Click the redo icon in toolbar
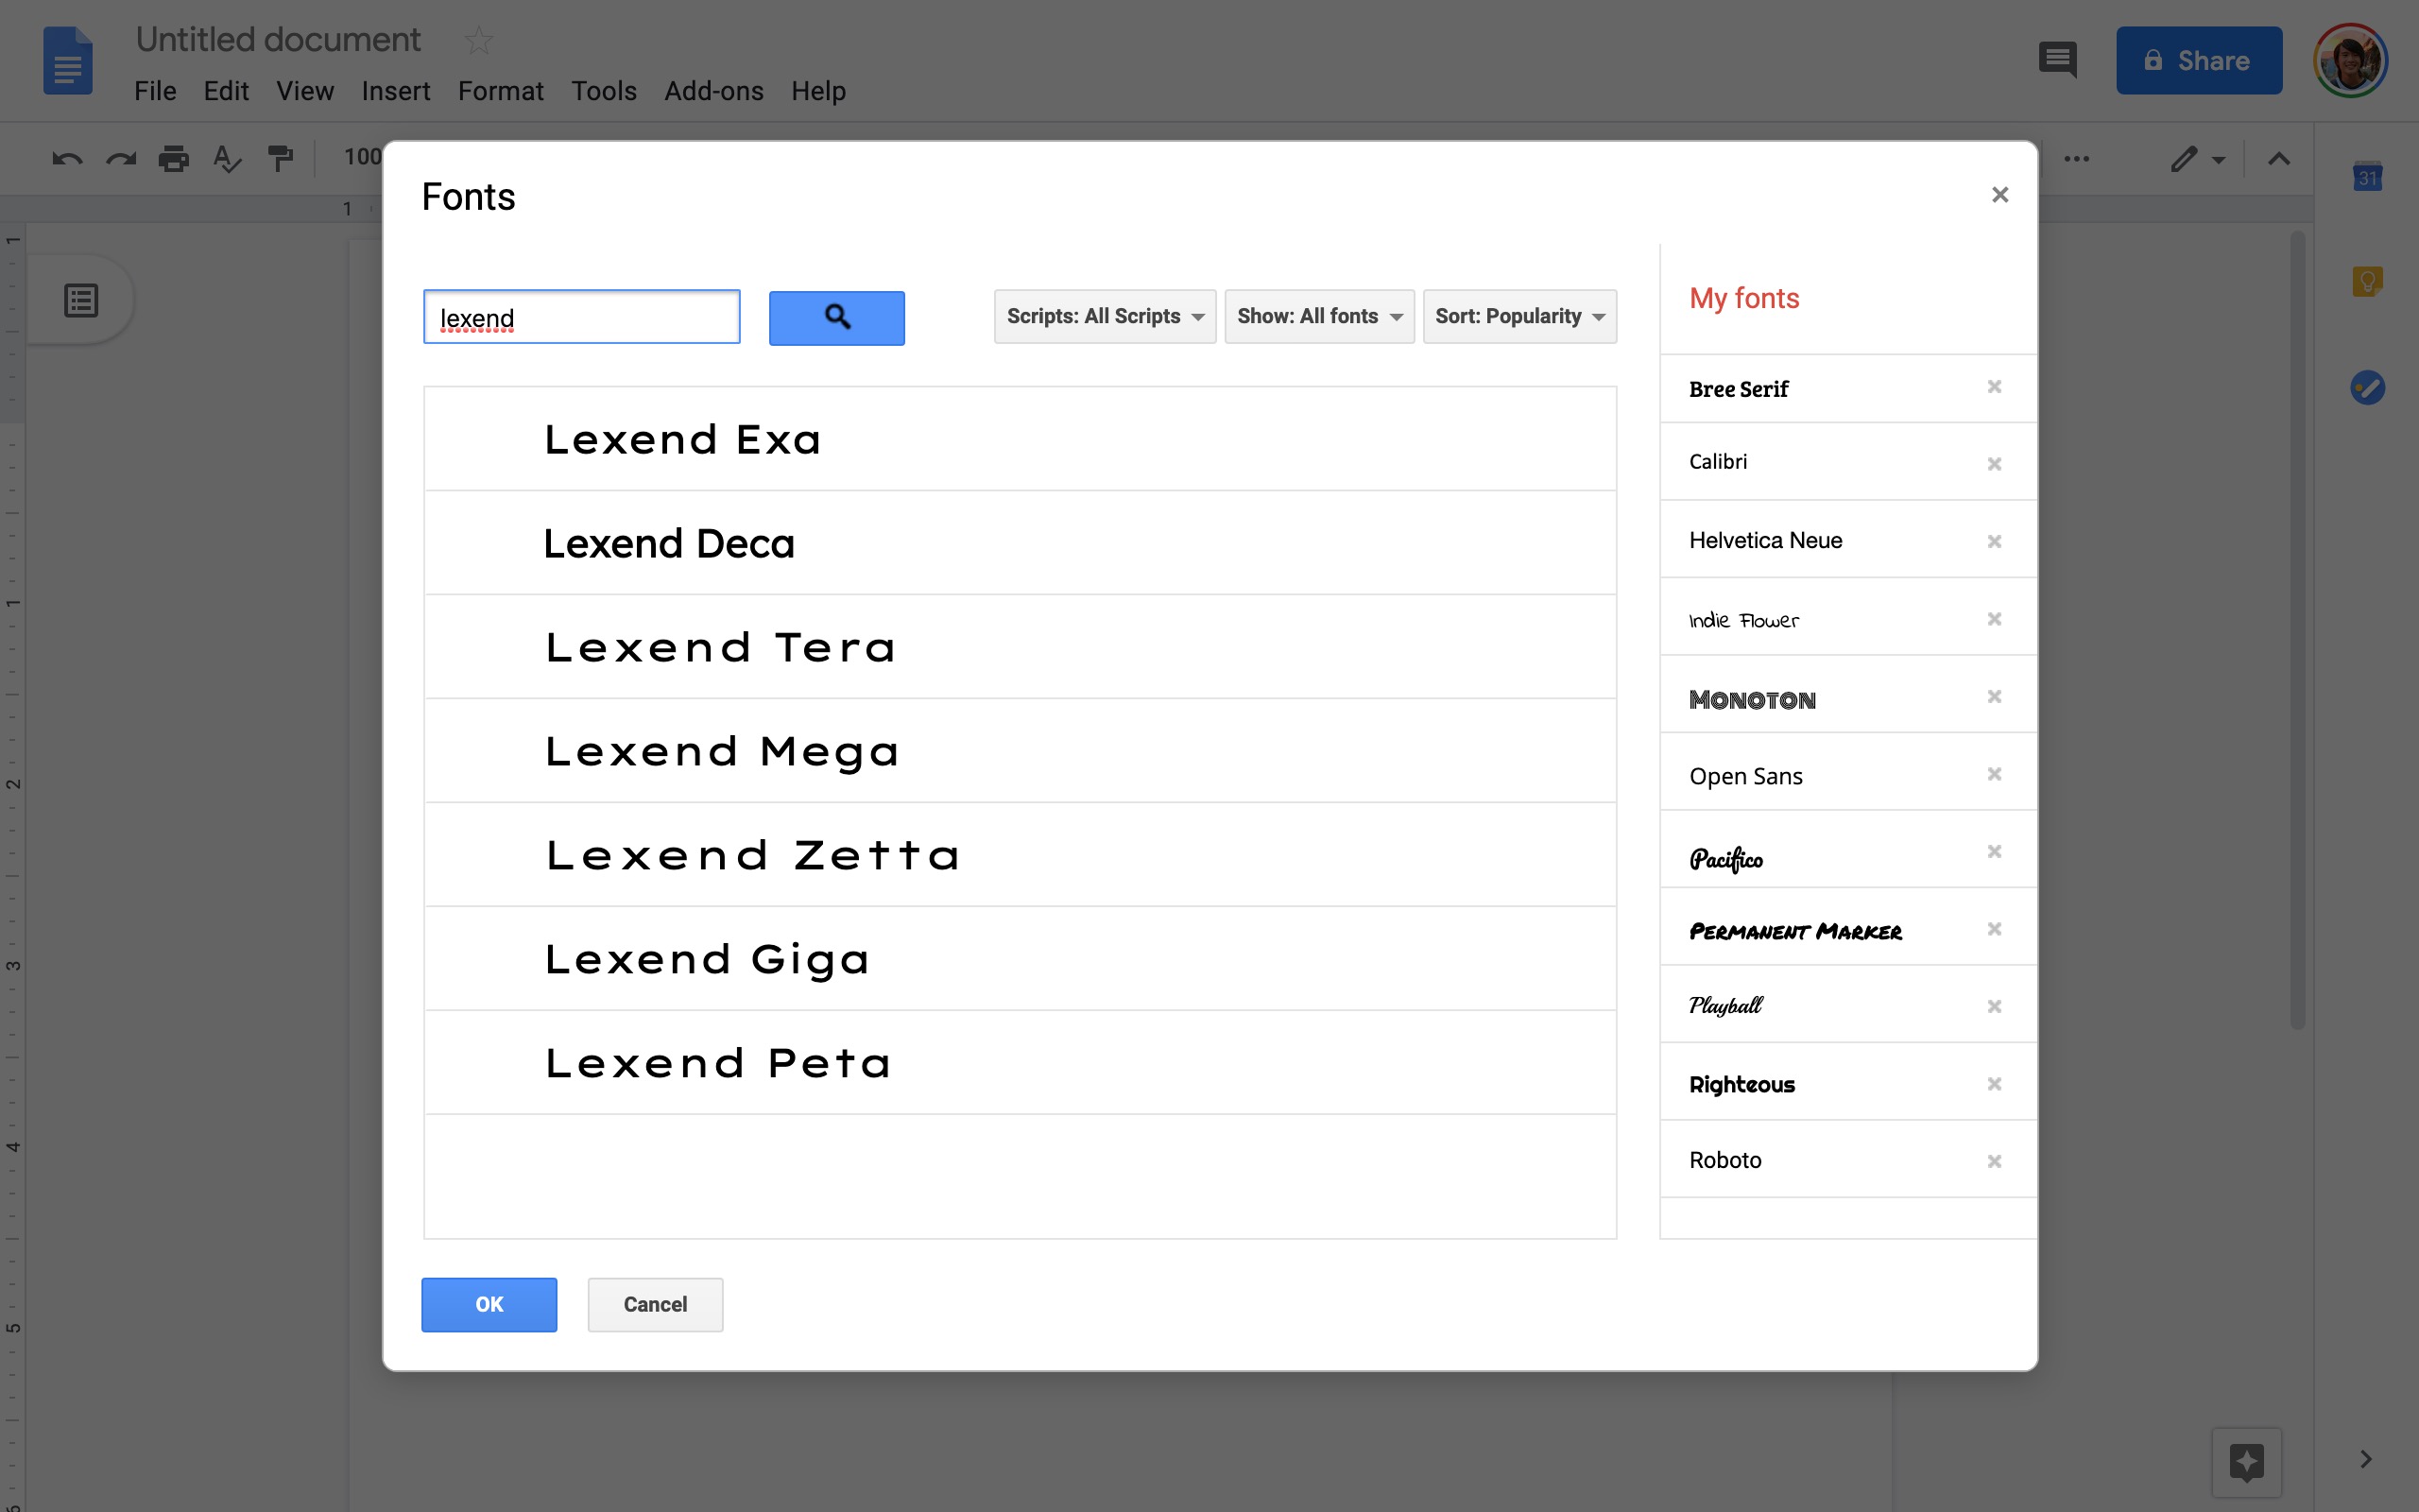This screenshot has height=1512, width=2419. [x=116, y=161]
